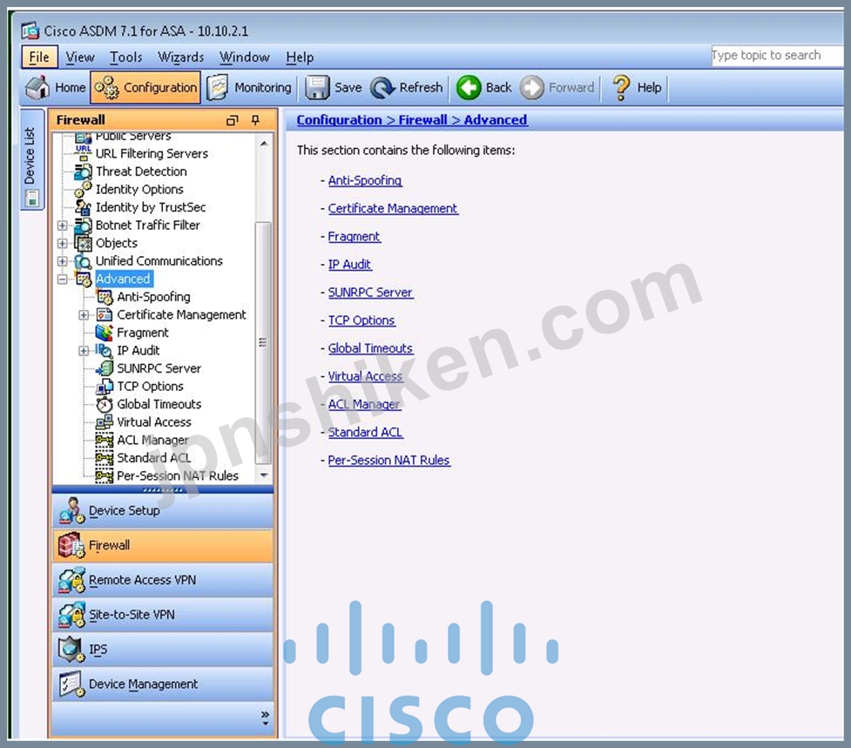
Task: Expand the Unified Communications node
Action: coord(63,261)
